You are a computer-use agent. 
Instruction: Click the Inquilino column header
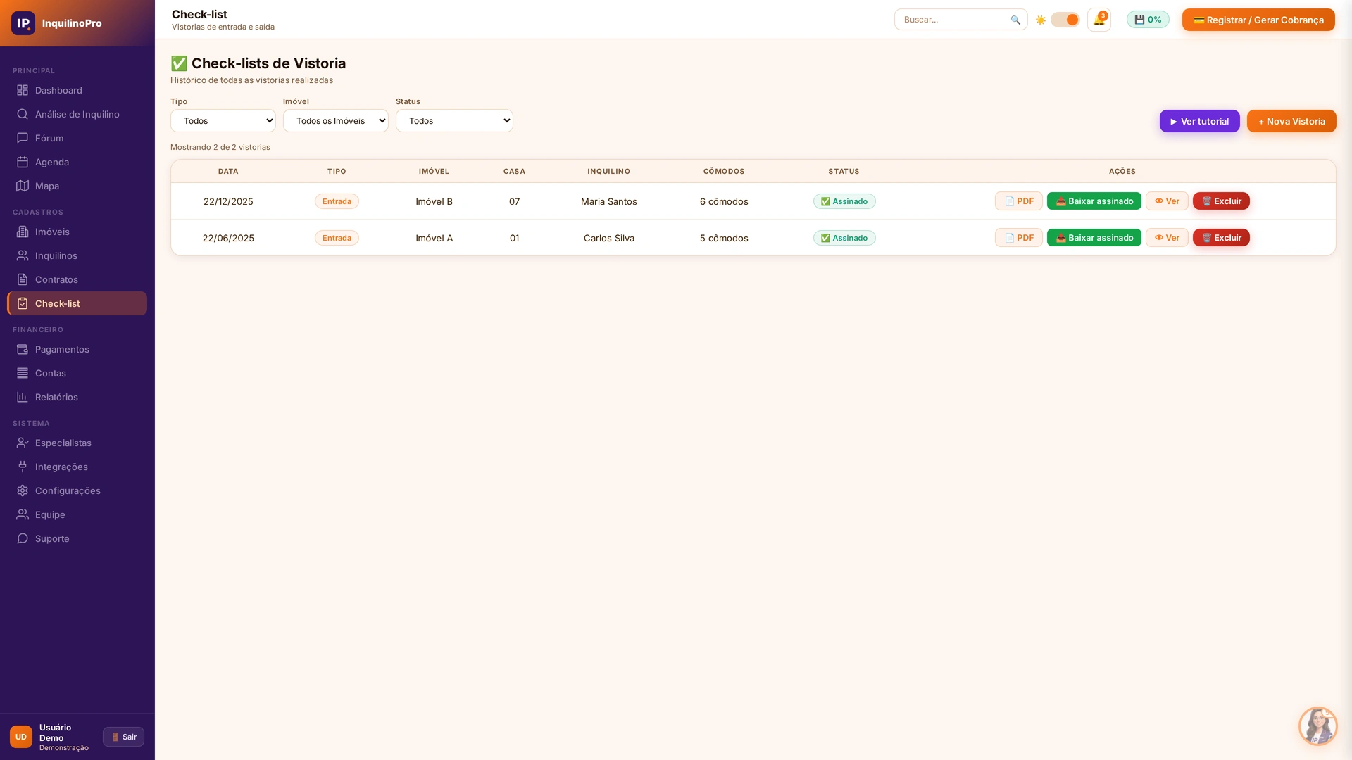point(609,171)
